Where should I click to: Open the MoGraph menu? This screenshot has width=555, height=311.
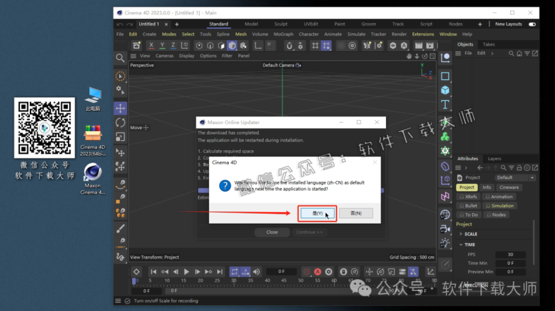283,34
